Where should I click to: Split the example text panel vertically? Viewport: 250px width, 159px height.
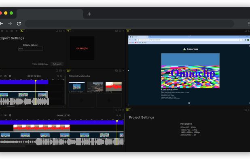[x=117, y=31]
